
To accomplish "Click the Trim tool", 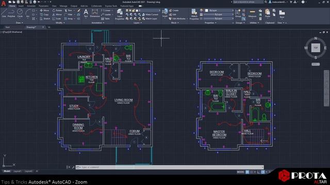I will [x=69, y=10].
